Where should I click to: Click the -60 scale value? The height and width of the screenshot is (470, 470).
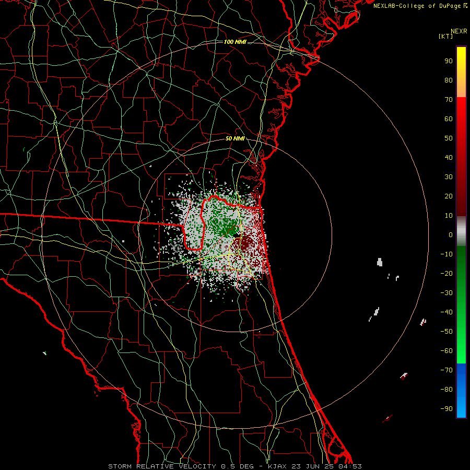pyautogui.click(x=446, y=351)
